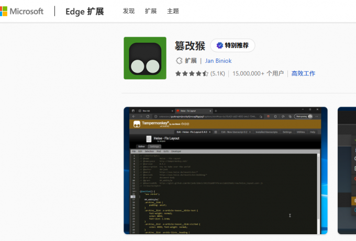Open the 扩展 navigation item

tap(151, 11)
